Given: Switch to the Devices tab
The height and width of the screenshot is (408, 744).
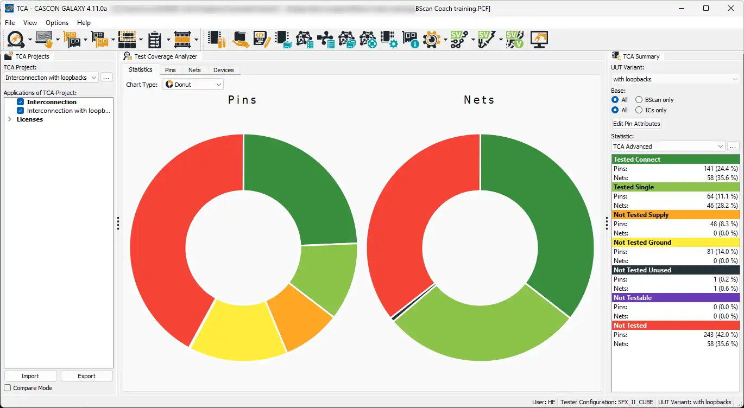Looking at the screenshot, I should coord(223,70).
